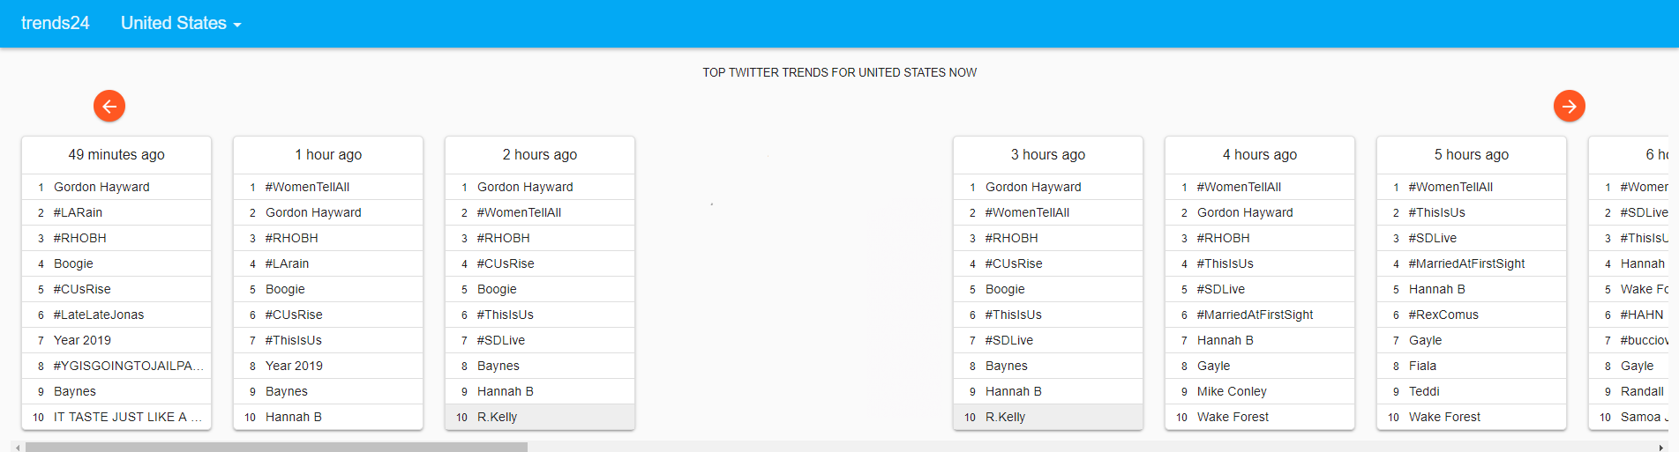Click Wake Forest in 4 hours ago list
The width and height of the screenshot is (1679, 452).
(x=1233, y=417)
